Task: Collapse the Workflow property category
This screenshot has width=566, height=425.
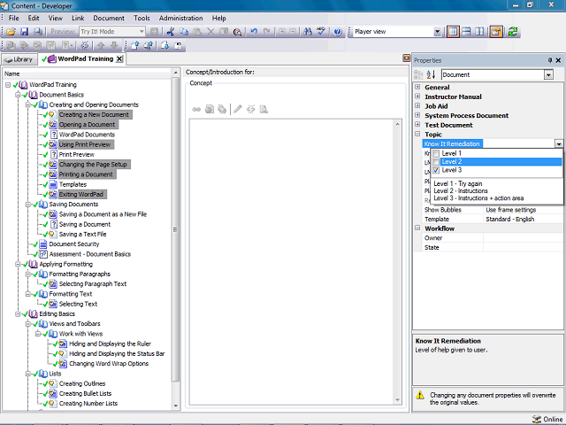Action: (417, 228)
